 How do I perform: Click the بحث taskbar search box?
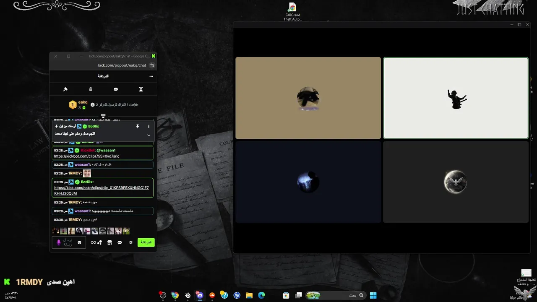[x=336, y=295]
